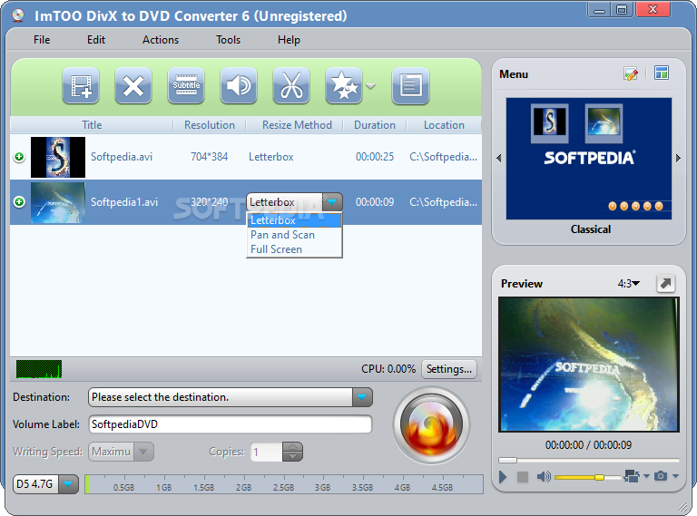
Task: Open the Tools menu
Action: [228, 40]
